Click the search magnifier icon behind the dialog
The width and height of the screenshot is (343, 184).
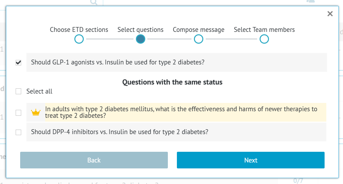pyautogui.click(x=94, y=2)
